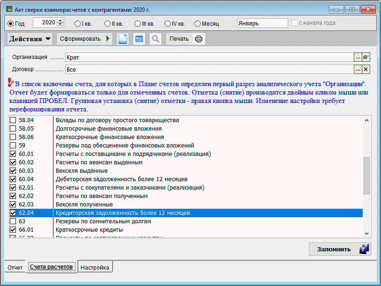Select row Резервы под обесценение финансовых вложений
Viewport: 381px width, 286px height.
pos(186,146)
